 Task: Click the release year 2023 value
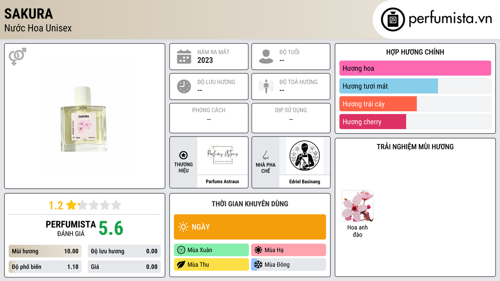click(x=205, y=60)
